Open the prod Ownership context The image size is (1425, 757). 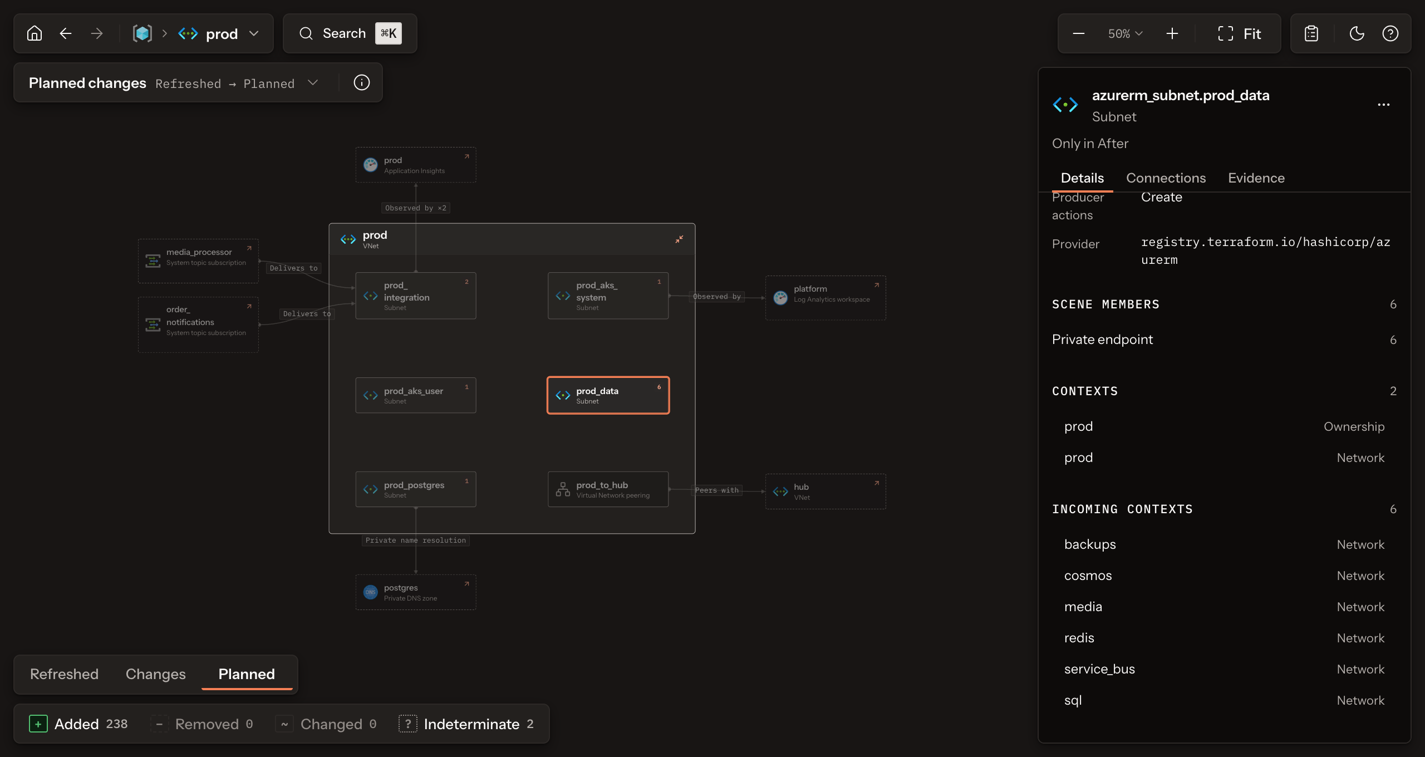[1223, 426]
